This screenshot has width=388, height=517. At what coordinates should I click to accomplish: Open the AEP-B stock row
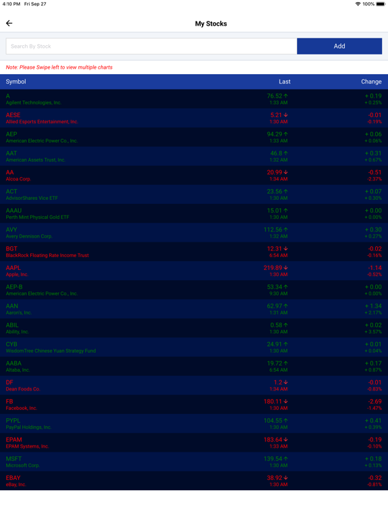tap(194, 290)
